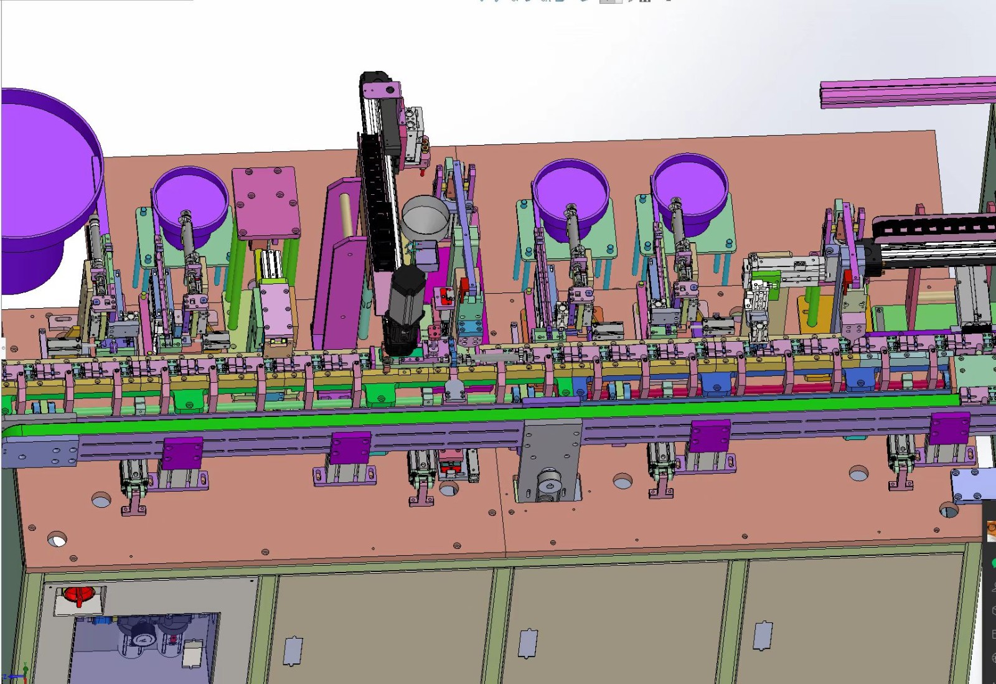Open the green chat bubble icon
This screenshot has height=684, width=996.
point(993,563)
